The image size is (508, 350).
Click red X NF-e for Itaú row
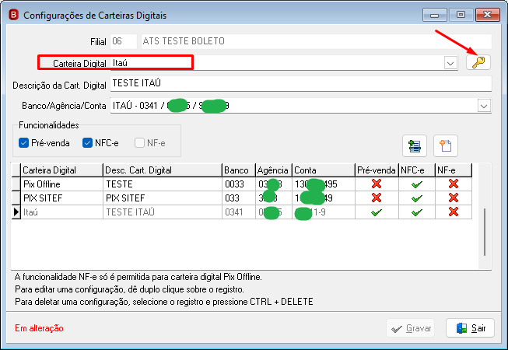[x=454, y=212]
